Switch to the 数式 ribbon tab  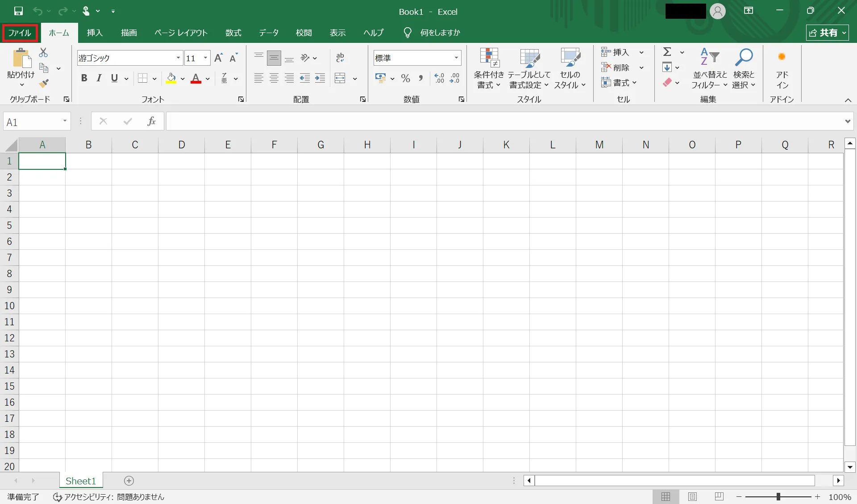point(233,33)
